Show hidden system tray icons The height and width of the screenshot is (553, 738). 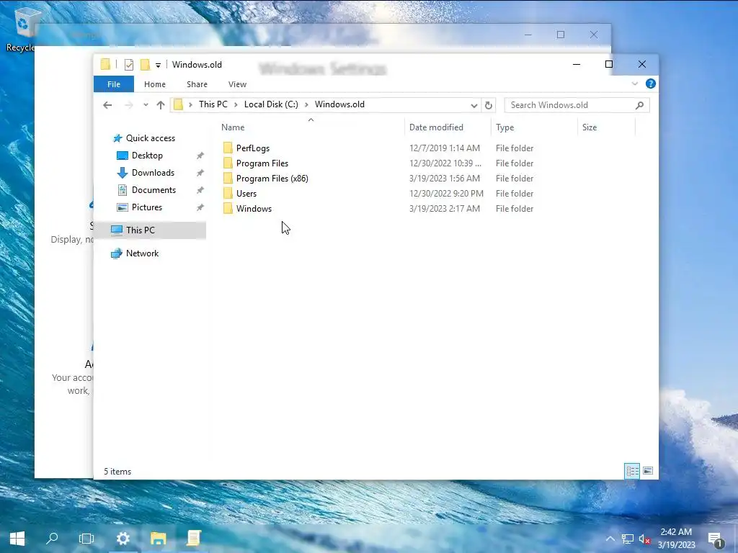pyautogui.click(x=610, y=539)
